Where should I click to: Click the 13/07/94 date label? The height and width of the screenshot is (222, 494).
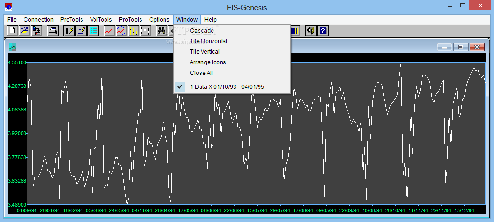point(257,210)
